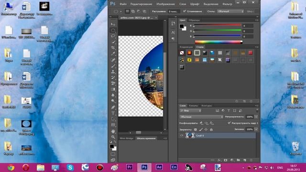The width and height of the screenshot is (306, 172).
Task: Create a new layer group
Action: pos(238,160)
